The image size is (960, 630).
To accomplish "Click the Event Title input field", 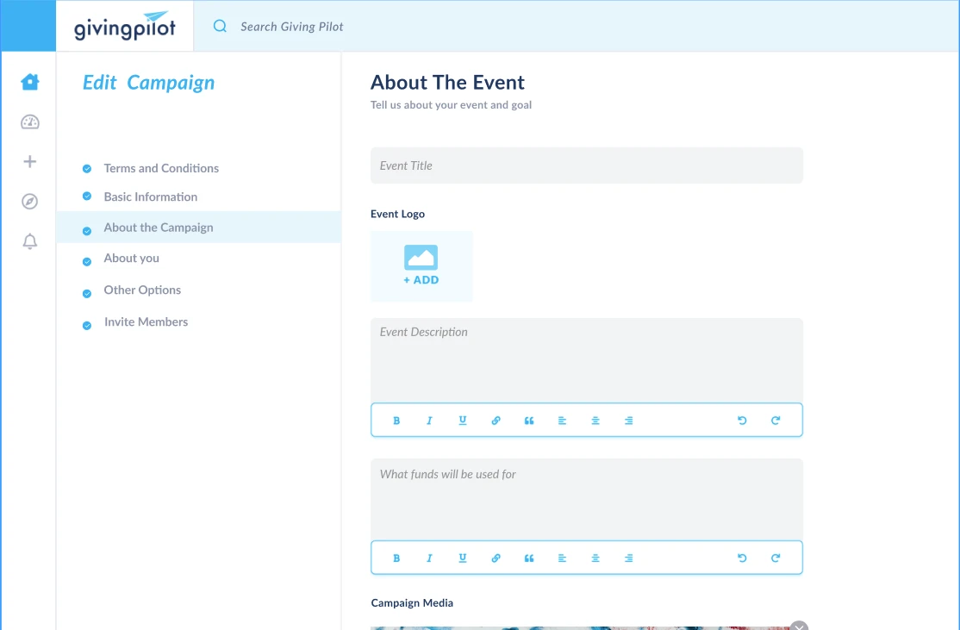I will (587, 165).
